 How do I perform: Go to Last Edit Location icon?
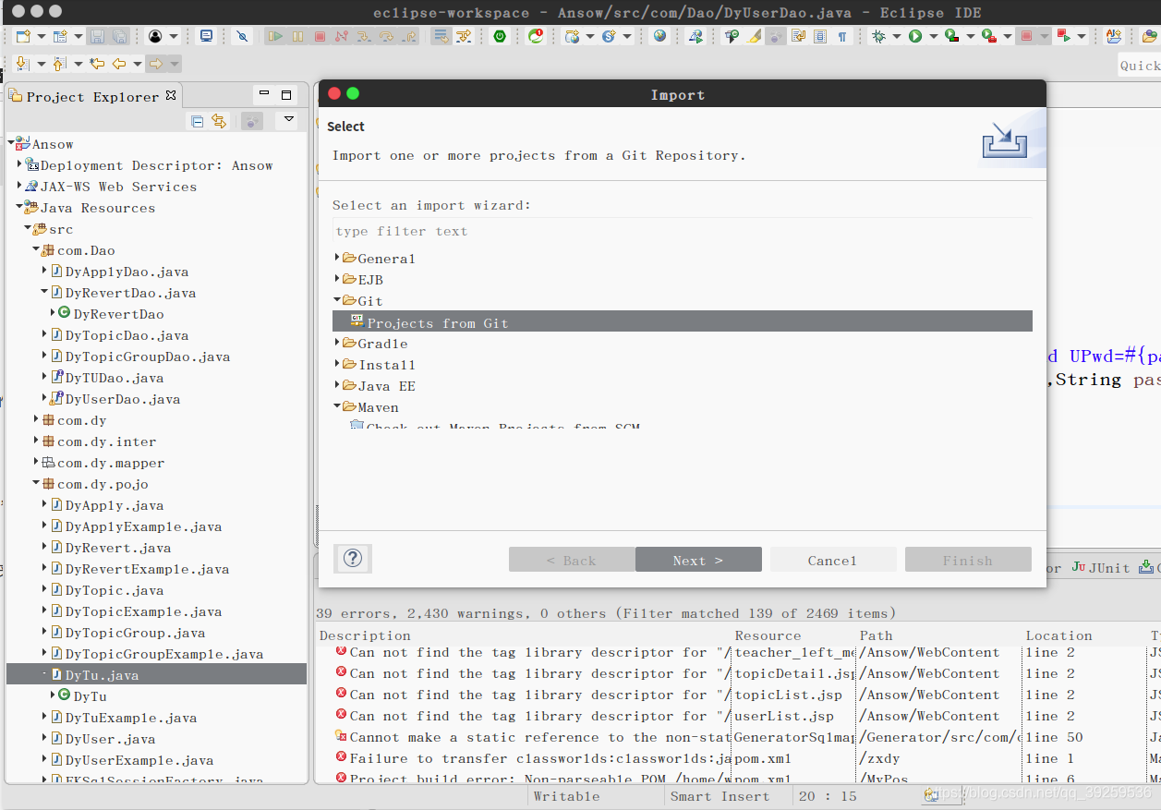(x=97, y=64)
